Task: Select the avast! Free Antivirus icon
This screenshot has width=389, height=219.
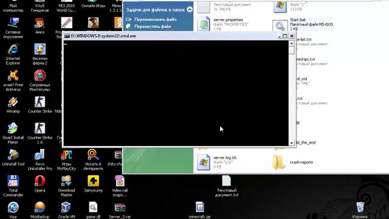Action: [x=13, y=75]
